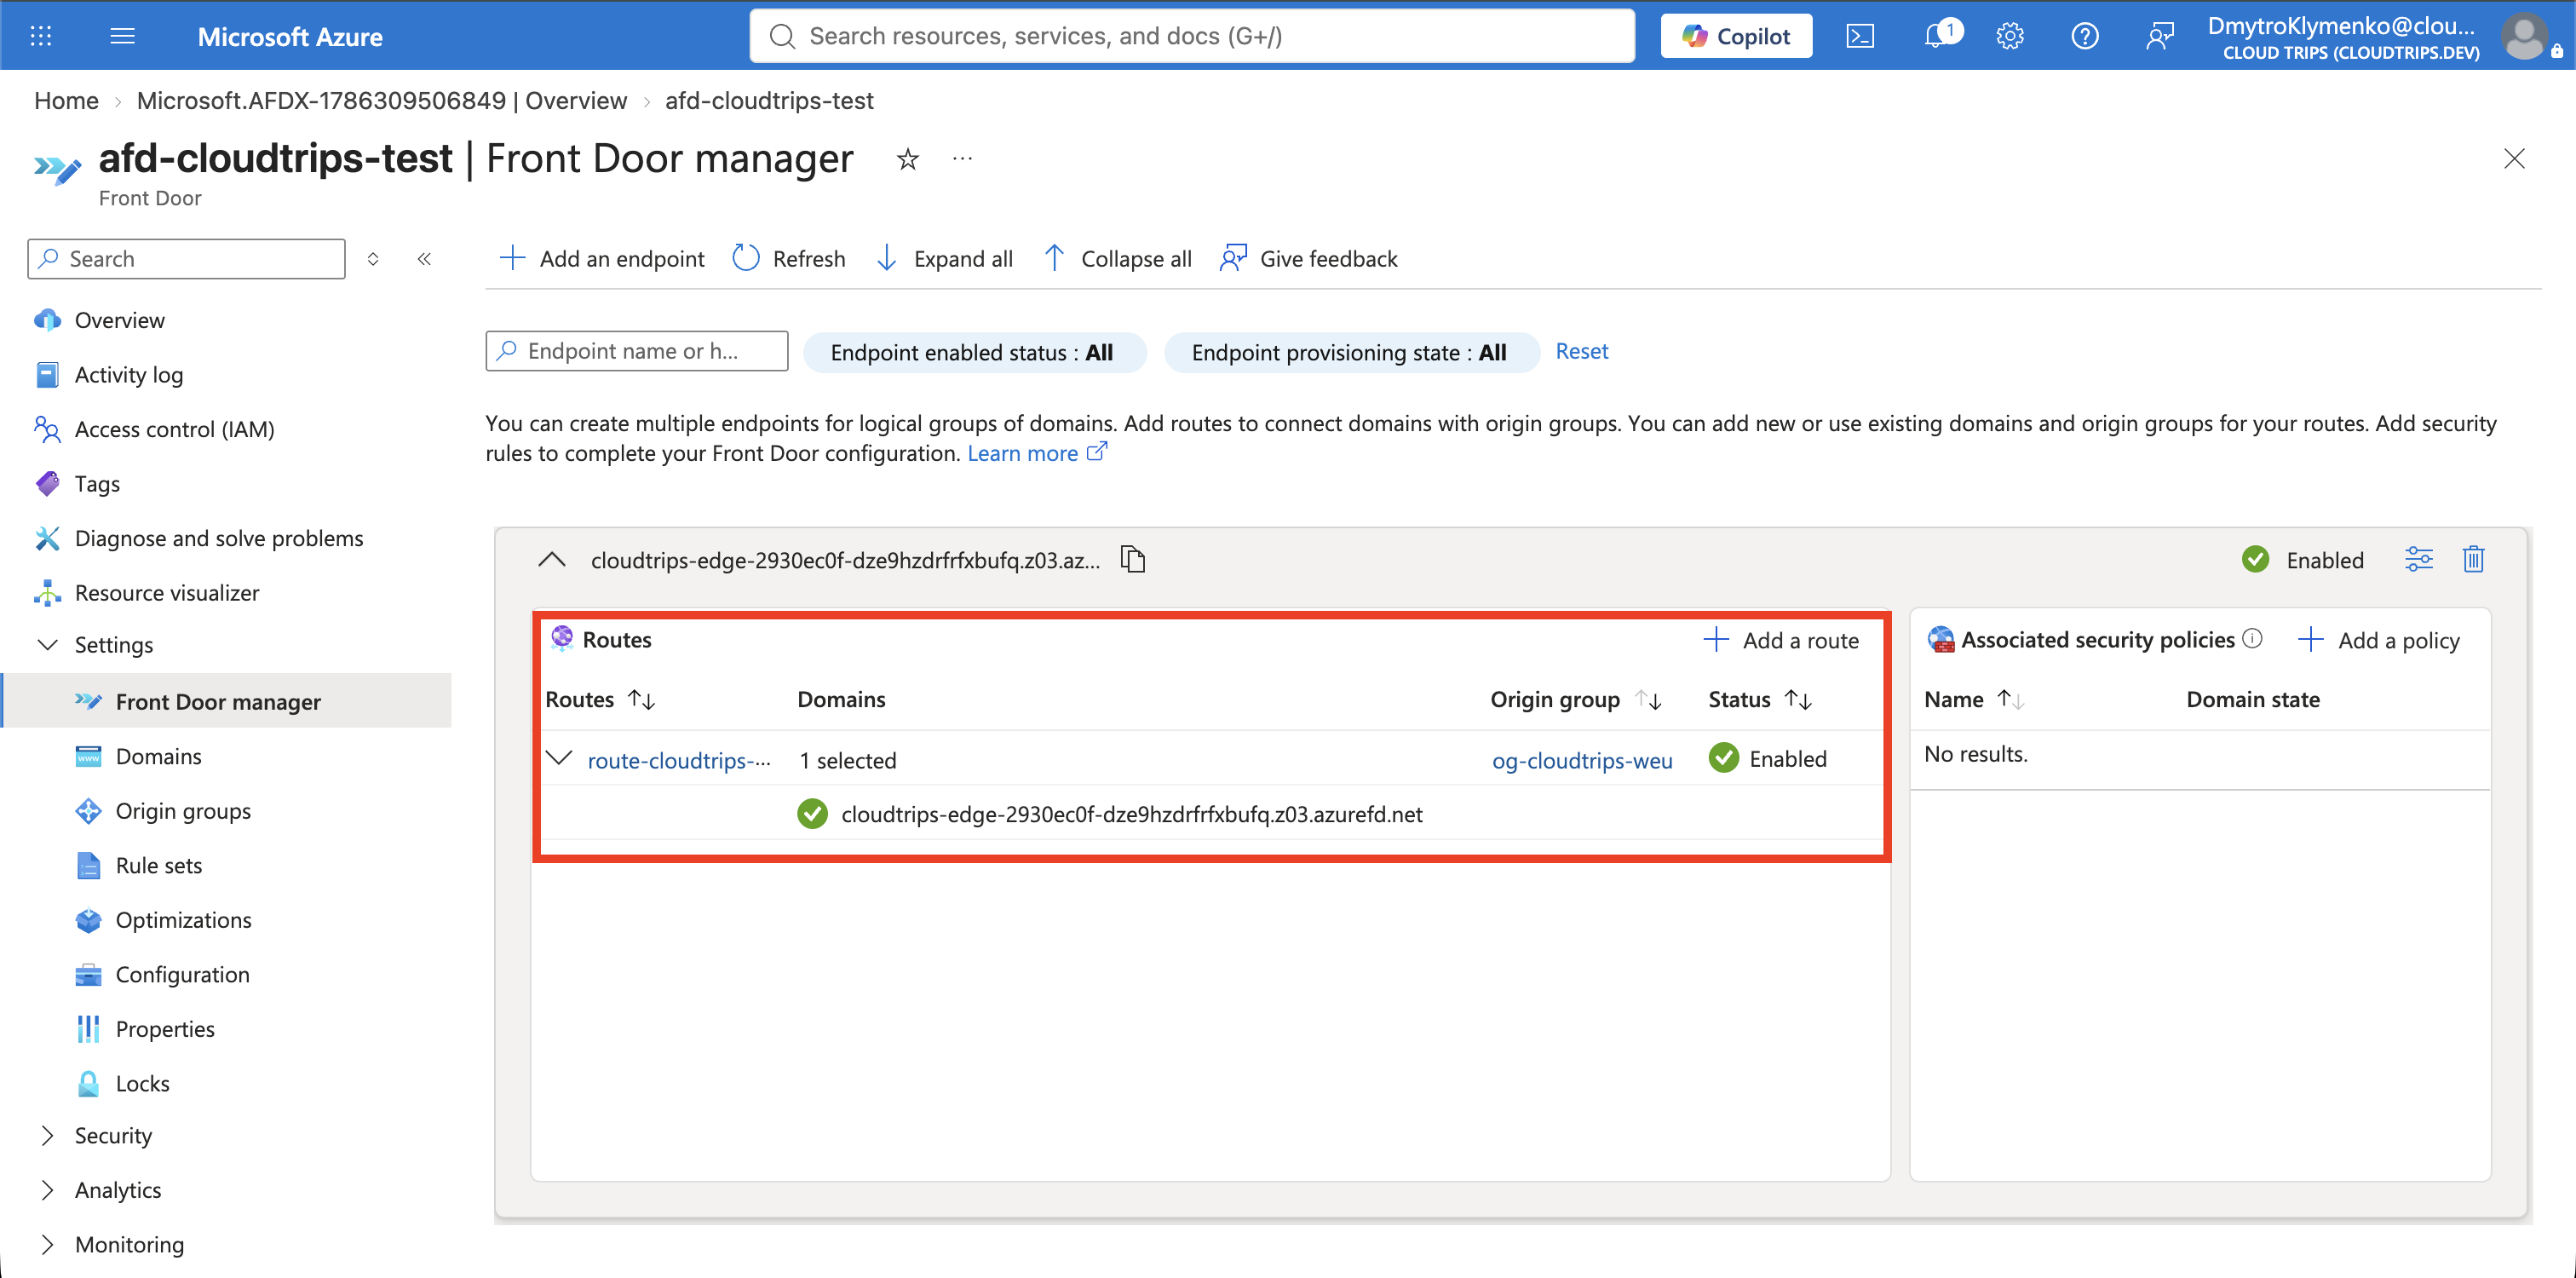Click Add a policy

click(x=2379, y=640)
